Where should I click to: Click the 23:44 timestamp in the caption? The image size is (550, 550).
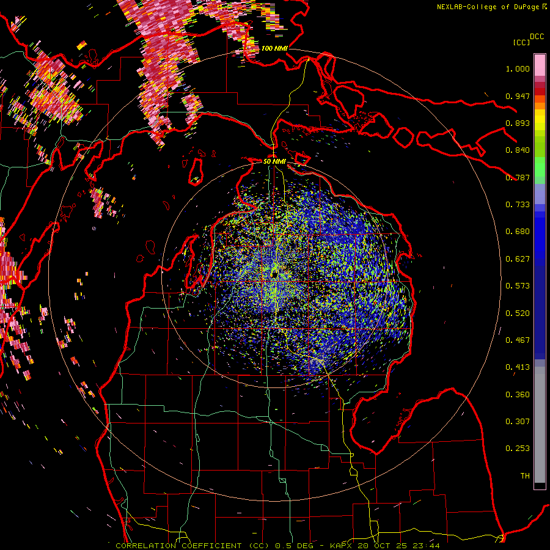425,546
